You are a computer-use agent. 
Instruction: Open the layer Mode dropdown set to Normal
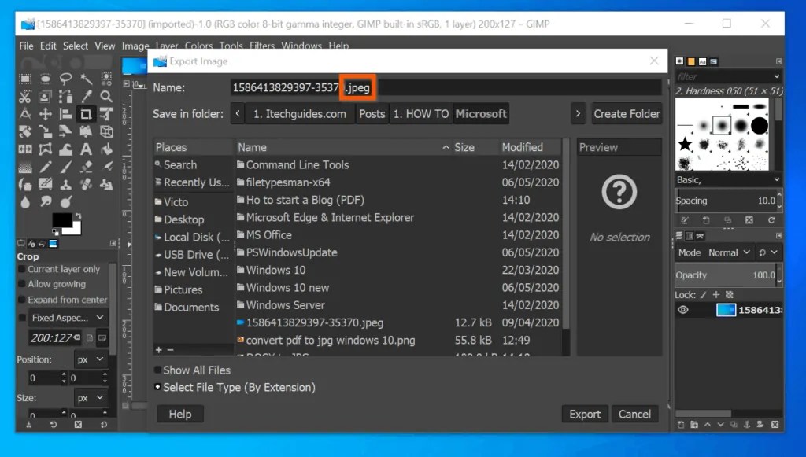[723, 252]
